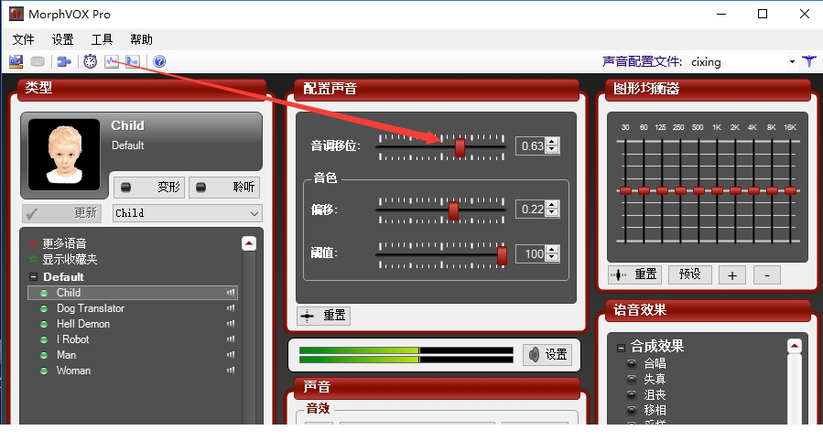Increase 音调移位 value with up arrow
Viewport: 823px width, 441px height.
[552, 142]
